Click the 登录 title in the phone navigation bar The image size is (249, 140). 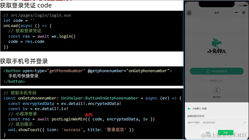217,13
